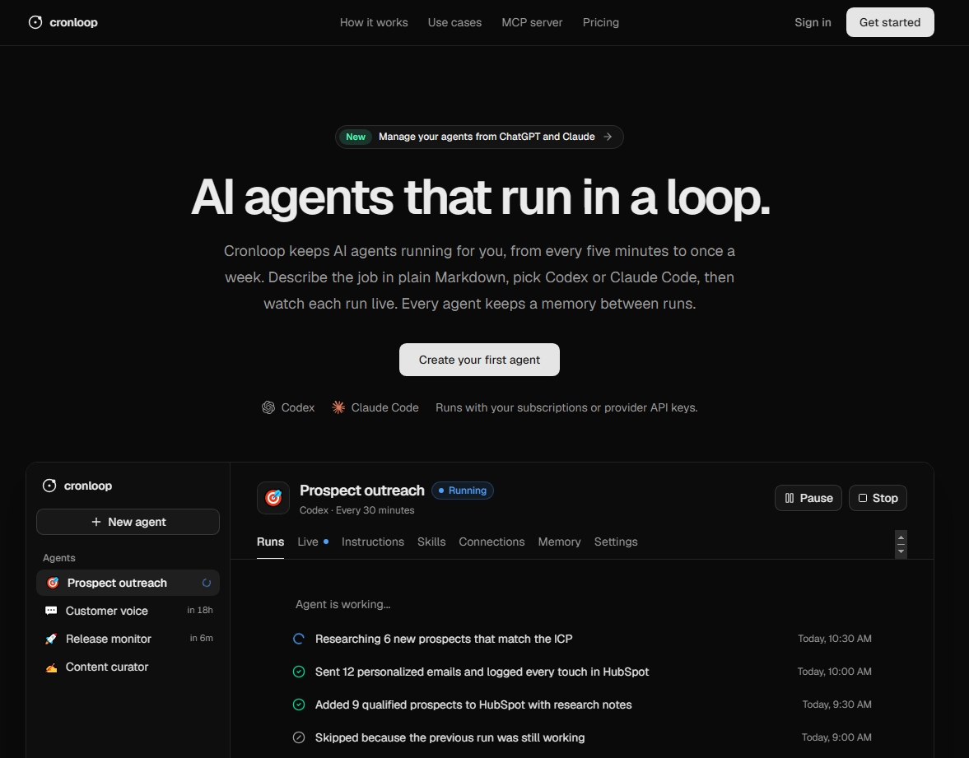Click the Claude Code label
This screenshot has width=969, height=758.
click(x=385, y=407)
